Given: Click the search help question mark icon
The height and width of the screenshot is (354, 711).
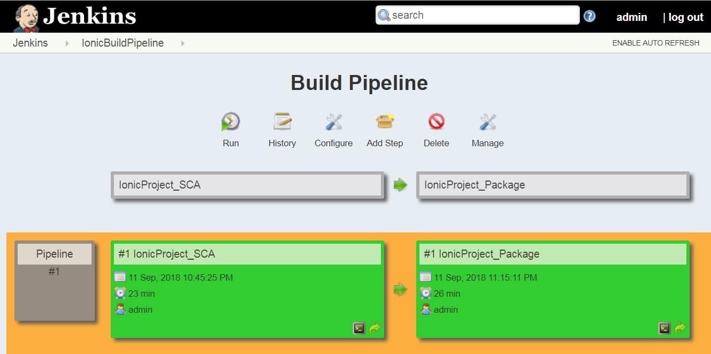Looking at the screenshot, I should coord(590,16).
